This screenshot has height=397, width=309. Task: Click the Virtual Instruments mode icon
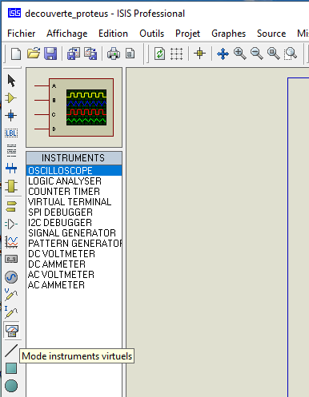click(x=12, y=331)
